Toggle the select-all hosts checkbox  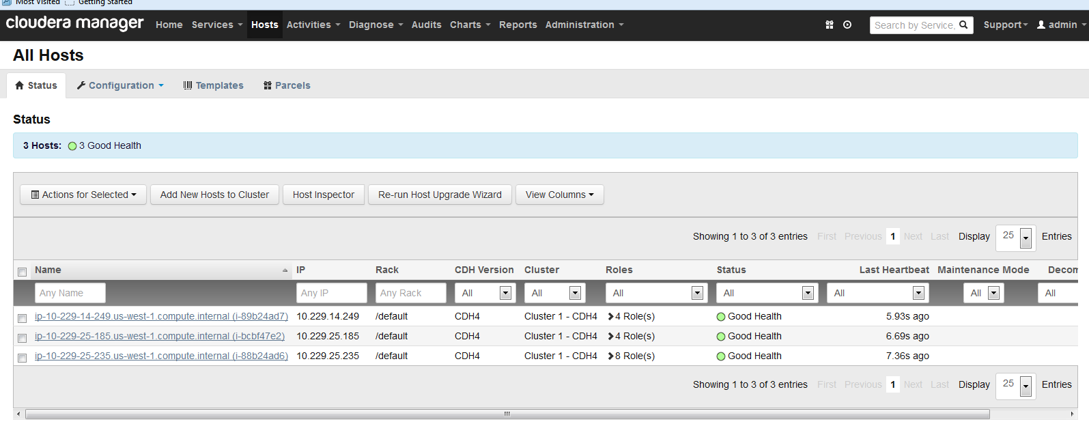point(22,272)
